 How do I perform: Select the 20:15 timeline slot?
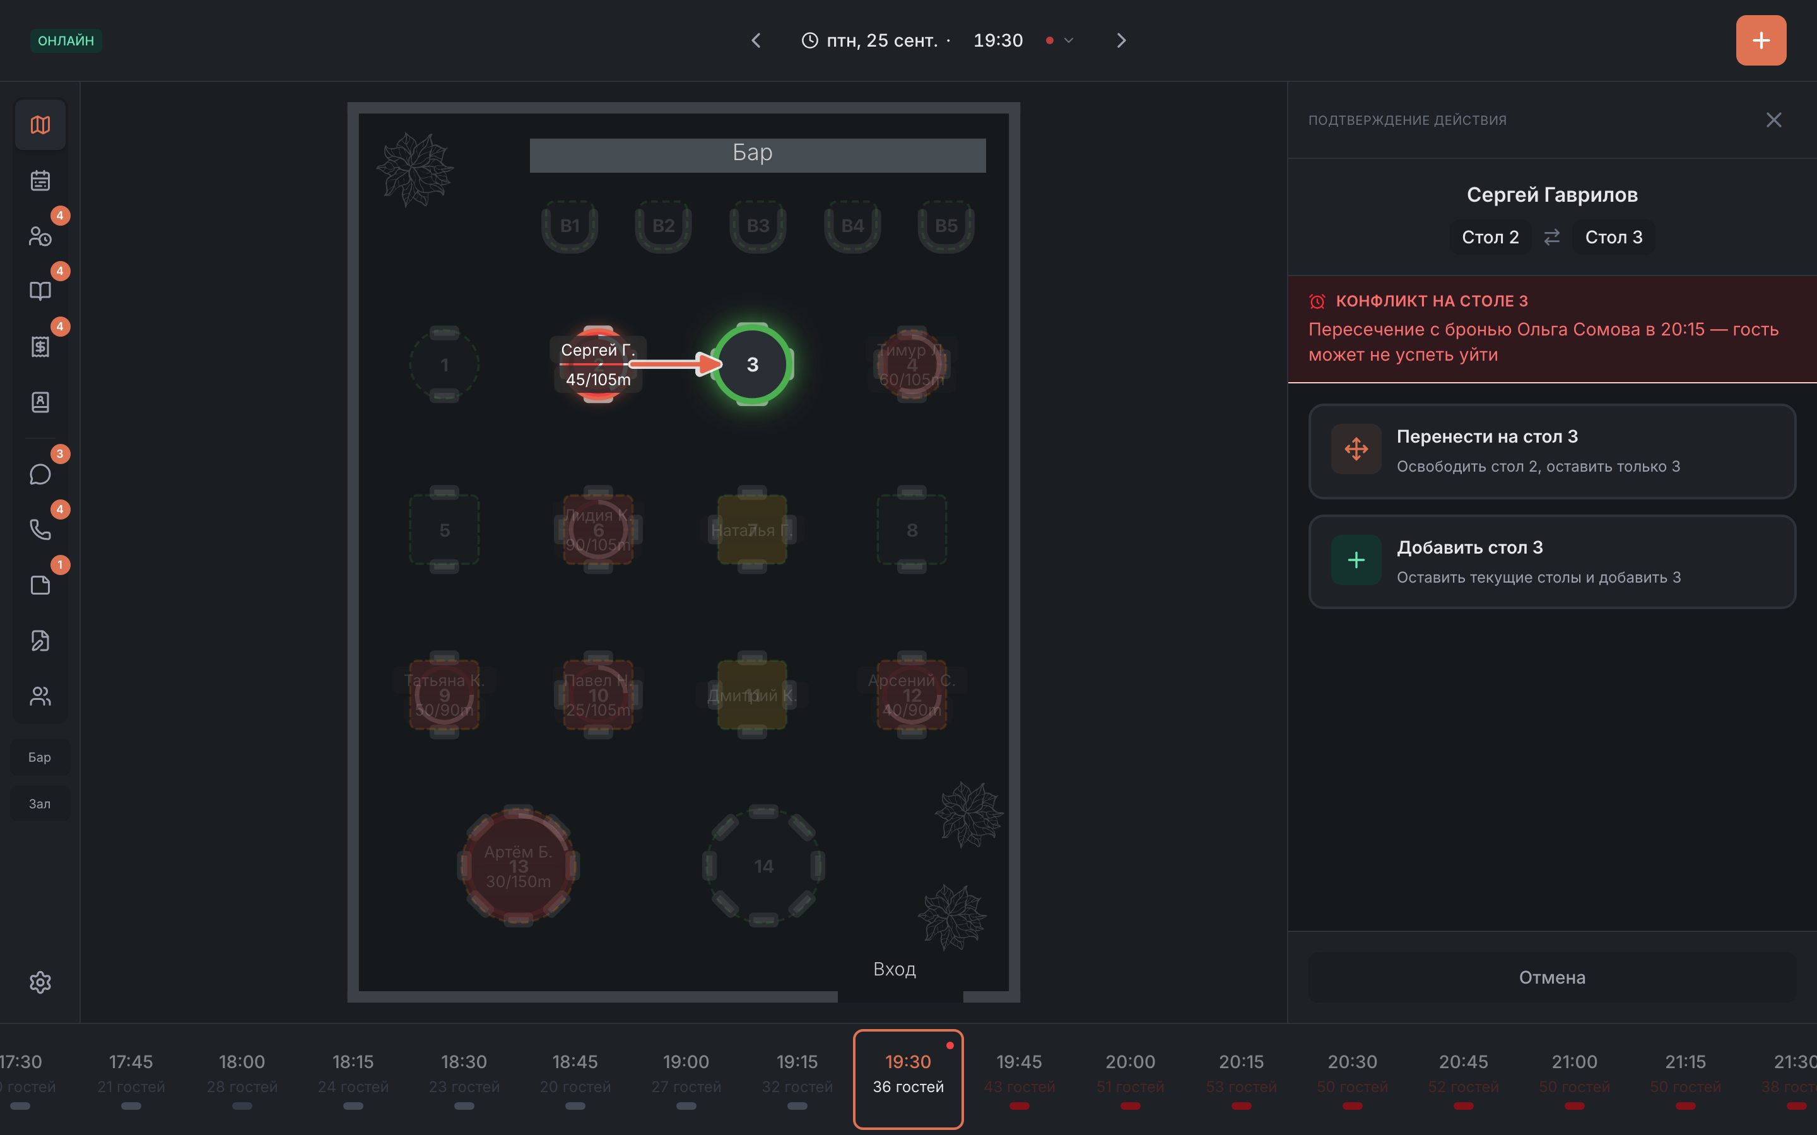[x=1241, y=1079]
